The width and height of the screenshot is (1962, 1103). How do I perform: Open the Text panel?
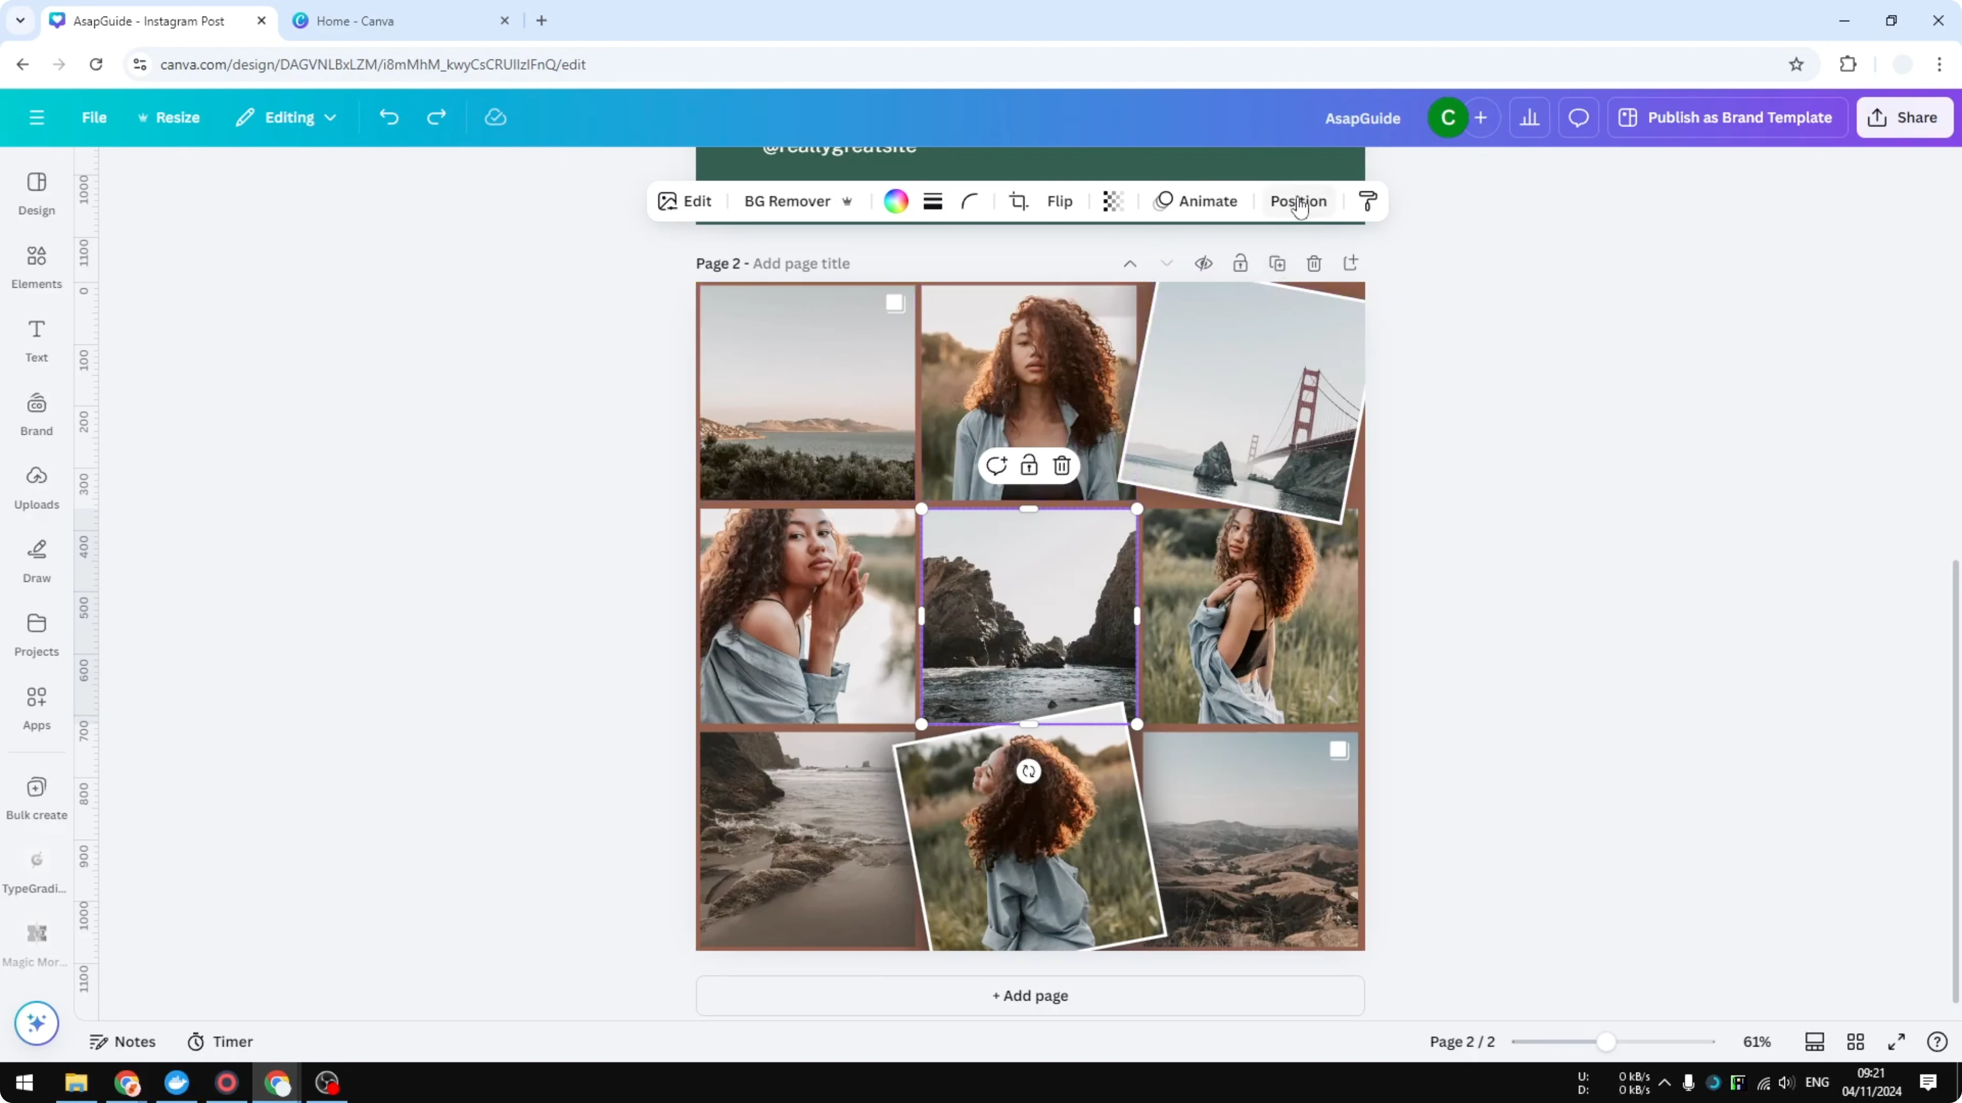(x=36, y=340)
